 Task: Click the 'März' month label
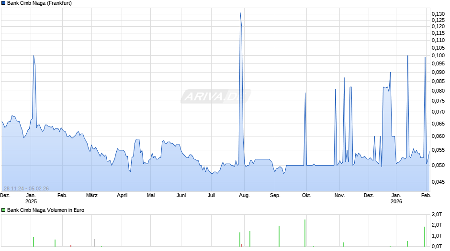click(92, 196)
